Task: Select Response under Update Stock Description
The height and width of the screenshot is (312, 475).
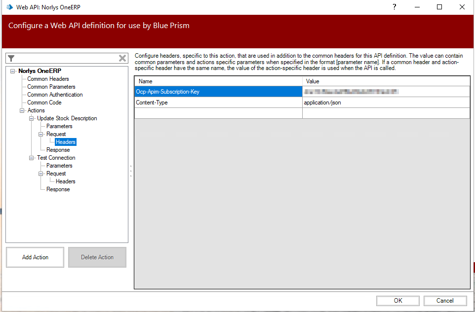Action: click(x=58, y=150)
